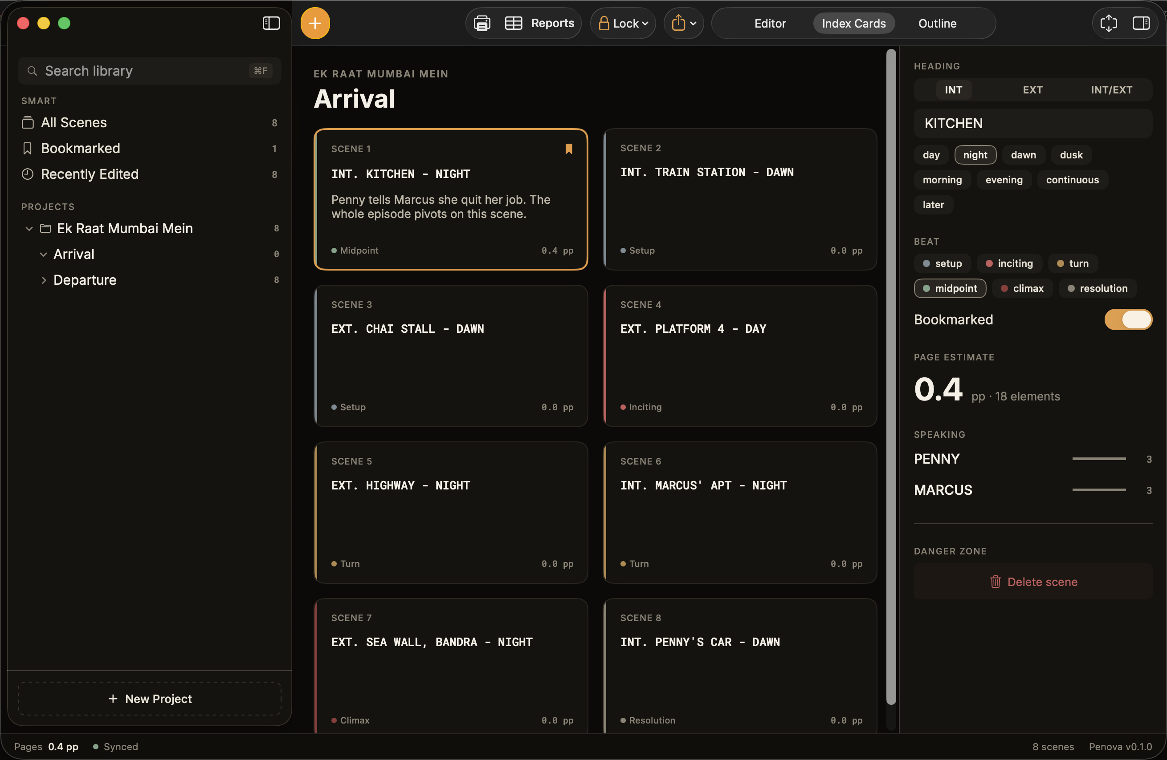
Task: Click the Delete scene button
Action: point(1032,582)
